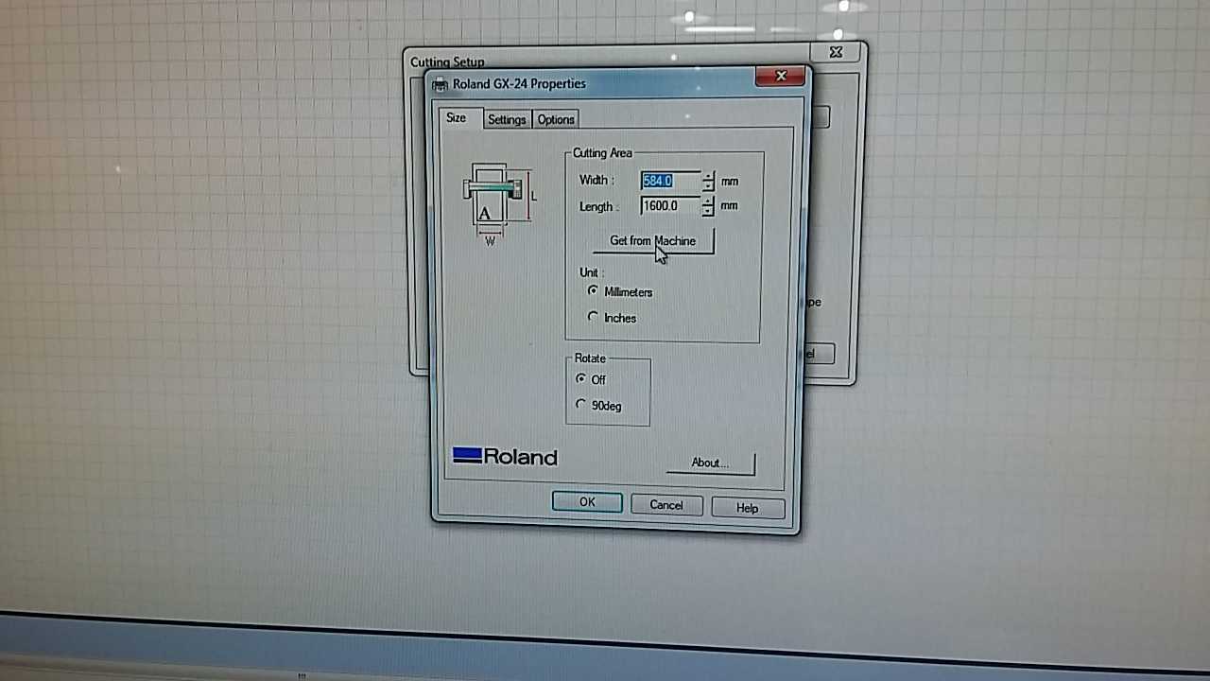Click the Width input field

(670, 181)
